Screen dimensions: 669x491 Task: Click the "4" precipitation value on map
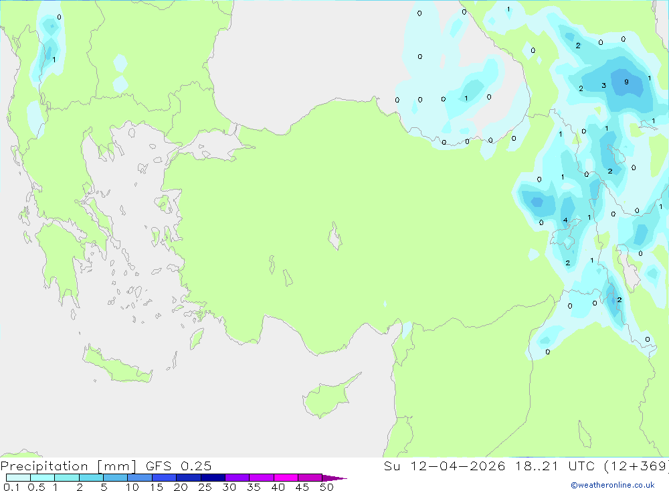point(565,220)
